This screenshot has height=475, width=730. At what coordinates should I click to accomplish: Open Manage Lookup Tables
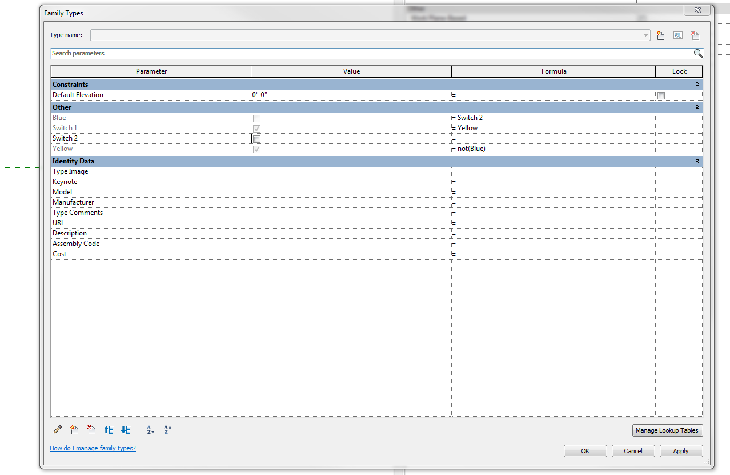click(x=667, y=430)
